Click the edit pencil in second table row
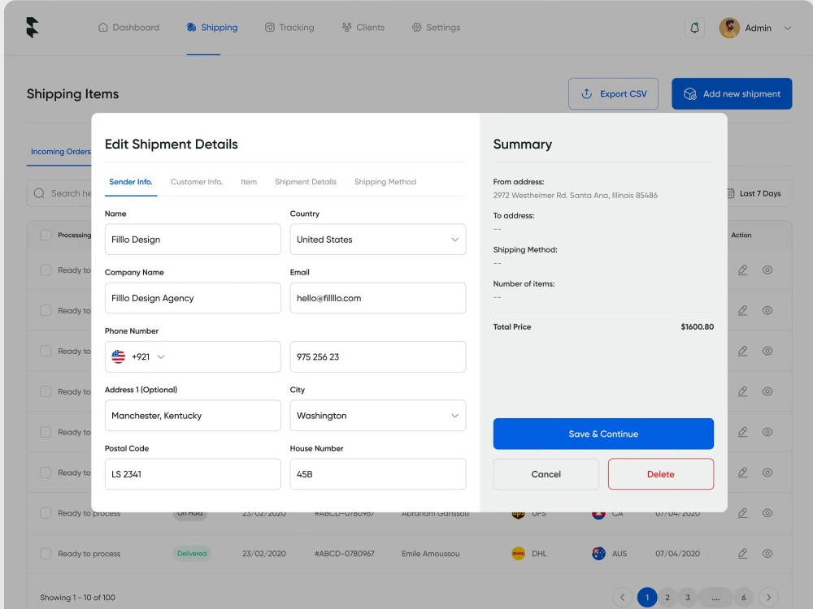Image resolution: width=813 pixels, height=609 pixels. [x=742, y=310]
